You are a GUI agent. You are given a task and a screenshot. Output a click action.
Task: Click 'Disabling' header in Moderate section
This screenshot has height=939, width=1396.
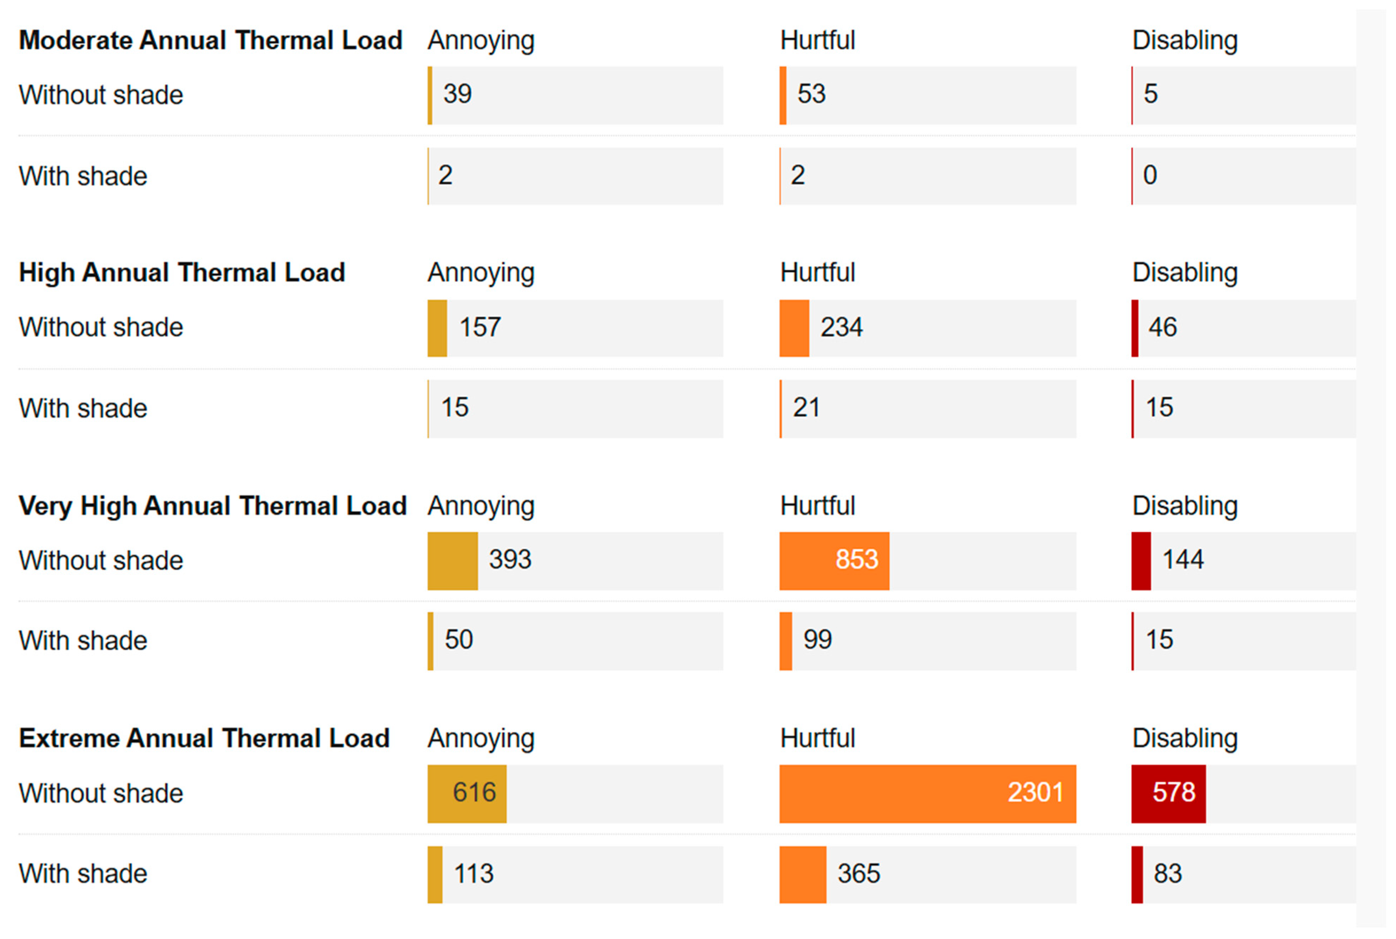tap(1184, 41)
